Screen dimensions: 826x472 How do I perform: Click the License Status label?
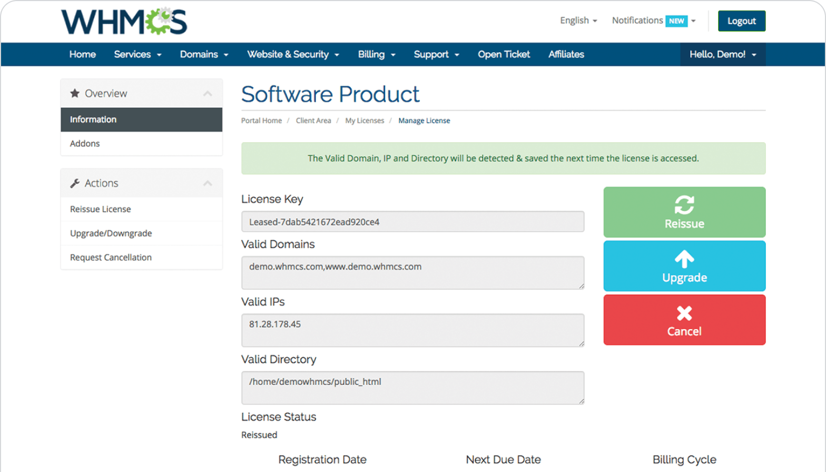click(279, 417)
